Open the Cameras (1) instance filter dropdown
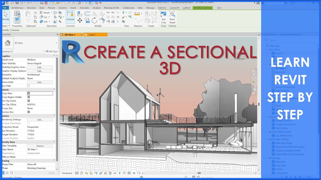Screen dimensions: 321x180 pyautogui.click(x=44, y=51)
